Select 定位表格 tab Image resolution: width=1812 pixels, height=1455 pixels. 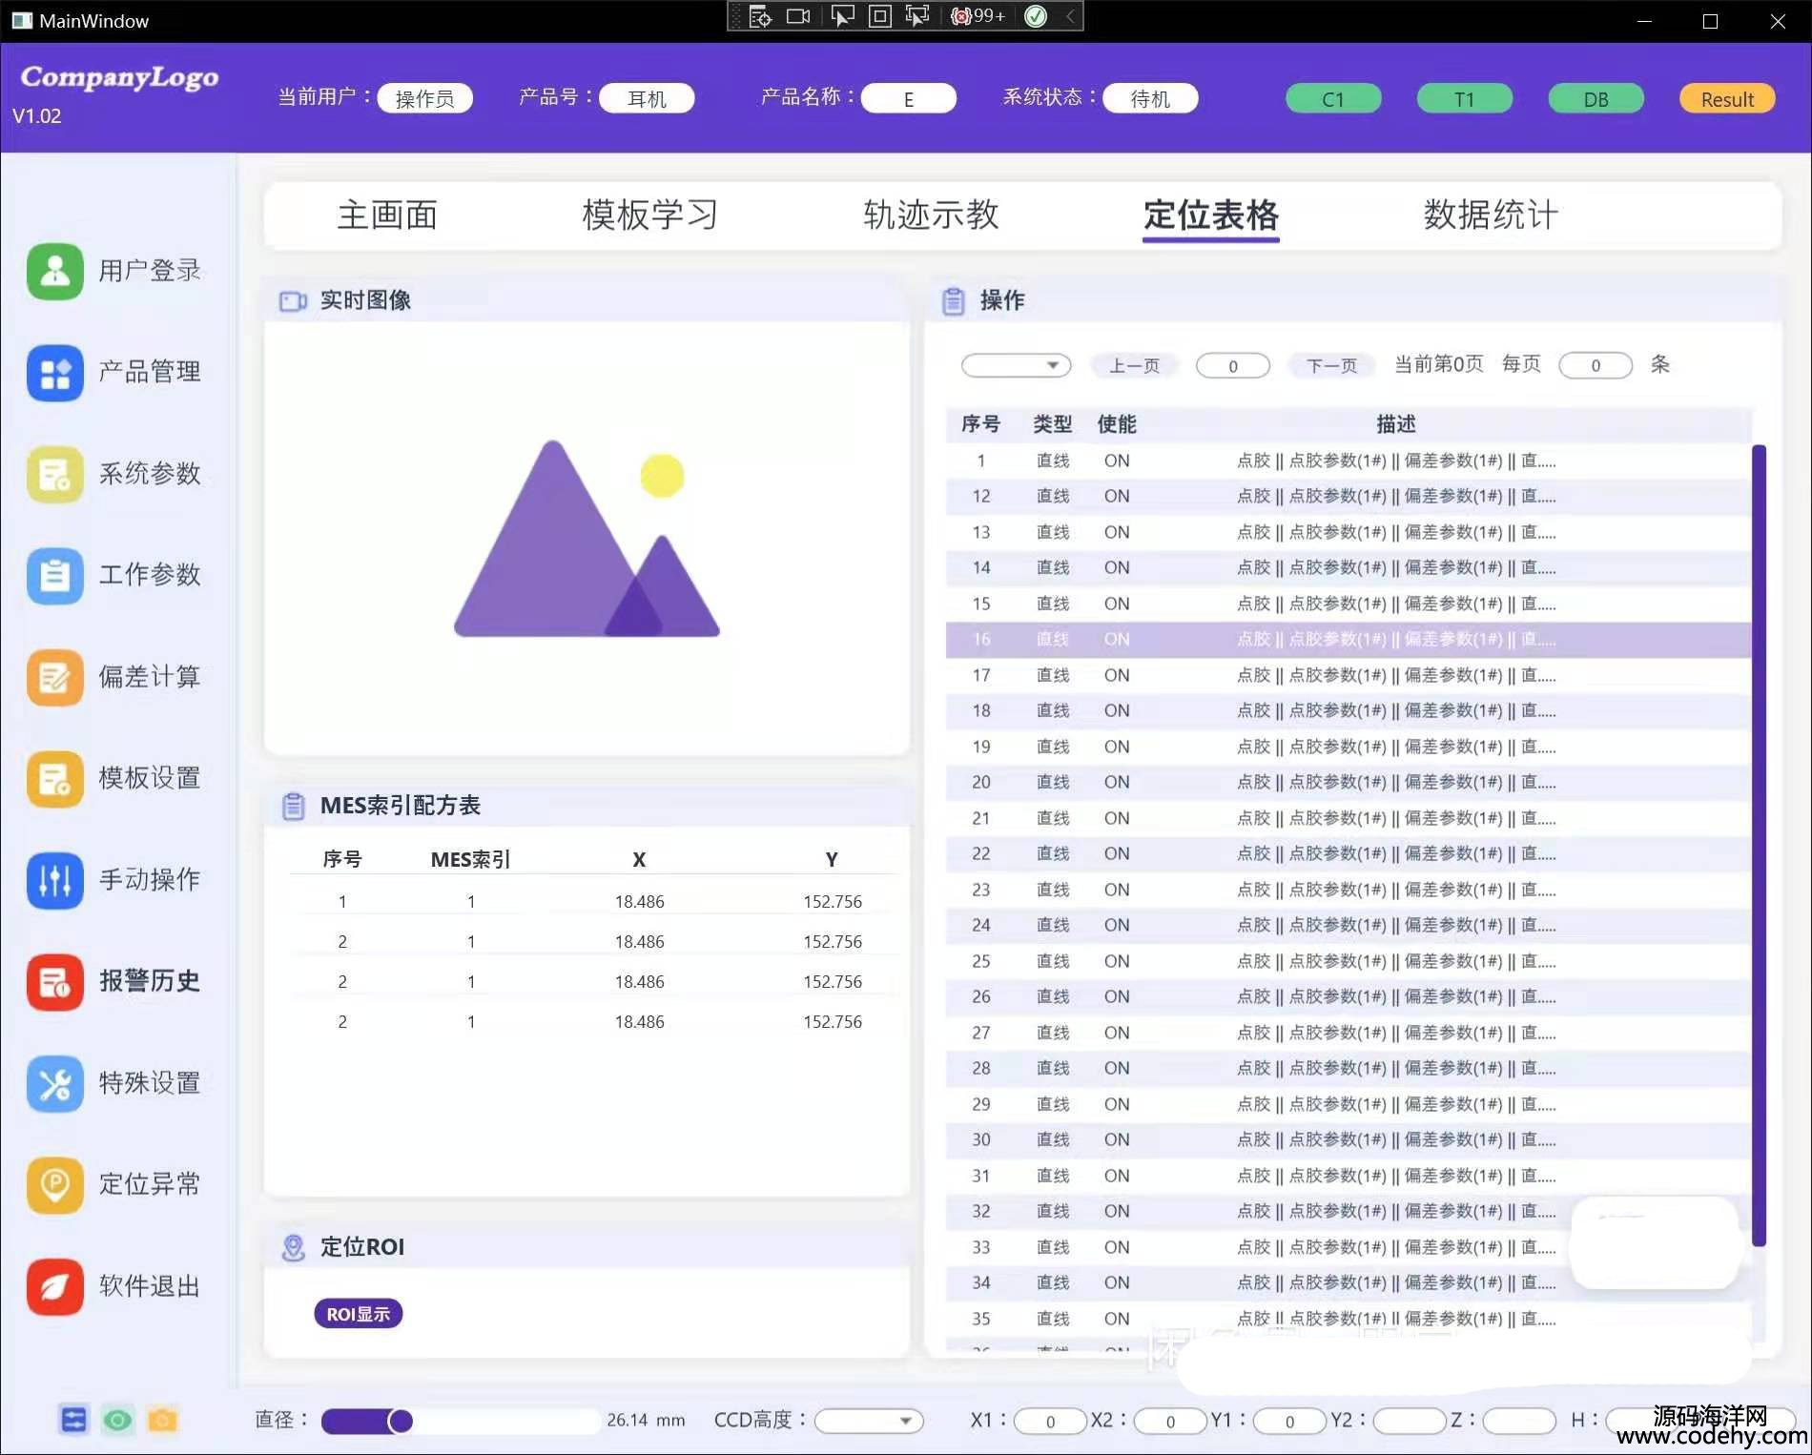coord(1211,215)
